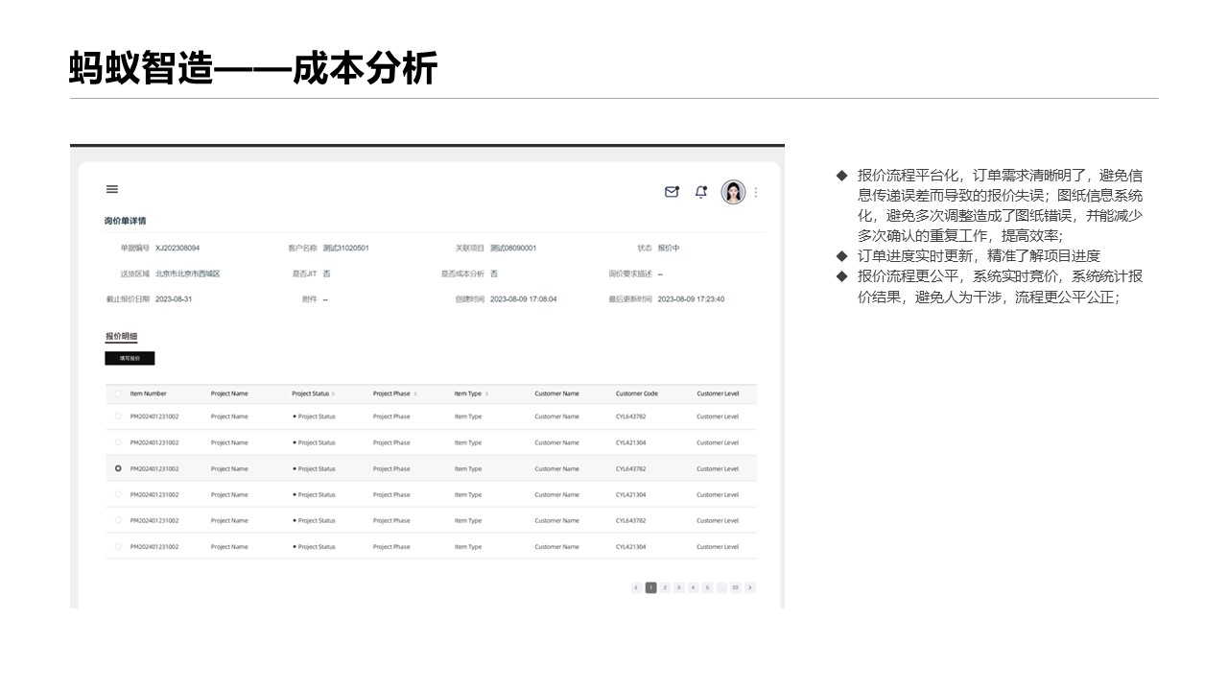Click order number XJ202308094
This screenshot has height=691, width=1228.
(x=177, y=248)
